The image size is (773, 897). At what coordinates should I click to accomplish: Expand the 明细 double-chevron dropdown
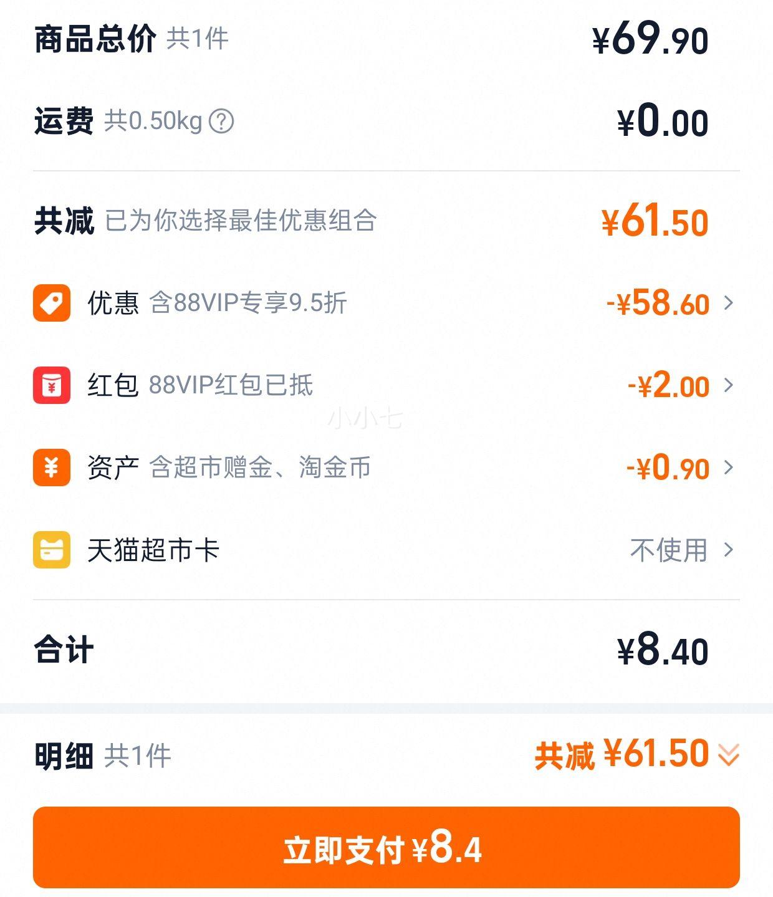728,755
